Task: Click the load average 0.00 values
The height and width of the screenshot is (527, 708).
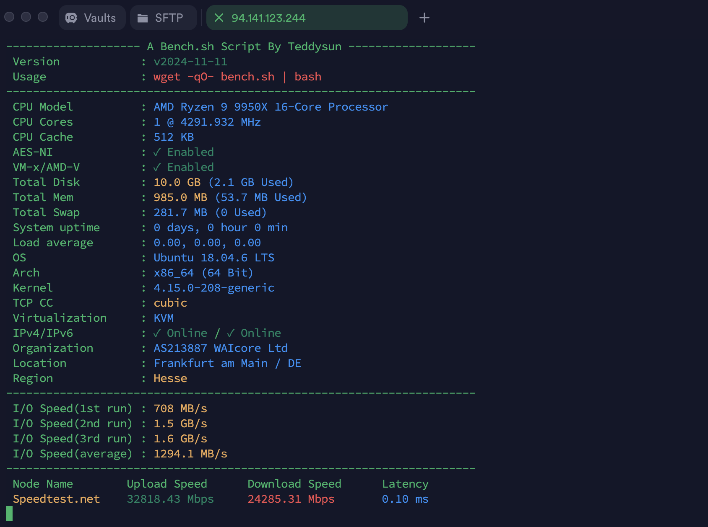Action: pyautogui.click(x=207, y=243)
